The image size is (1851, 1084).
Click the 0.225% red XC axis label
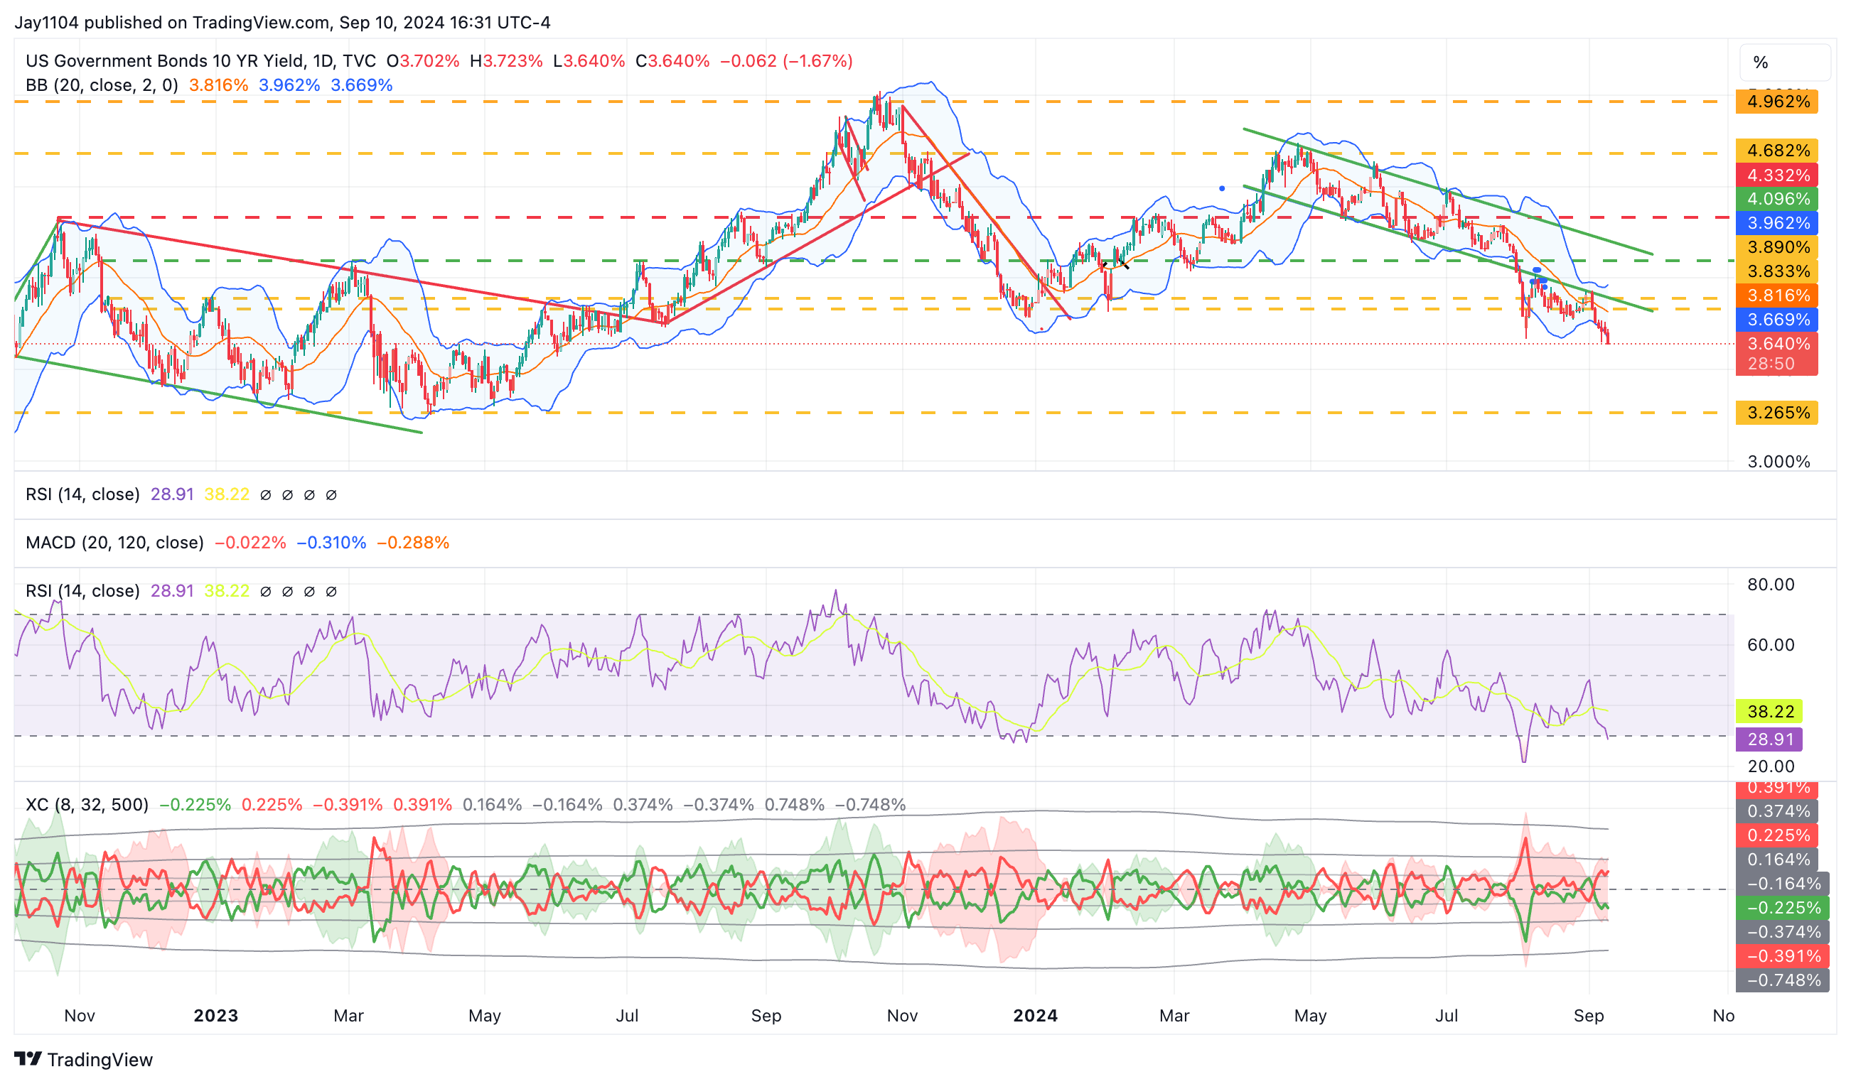click(x=1777, y=835)
